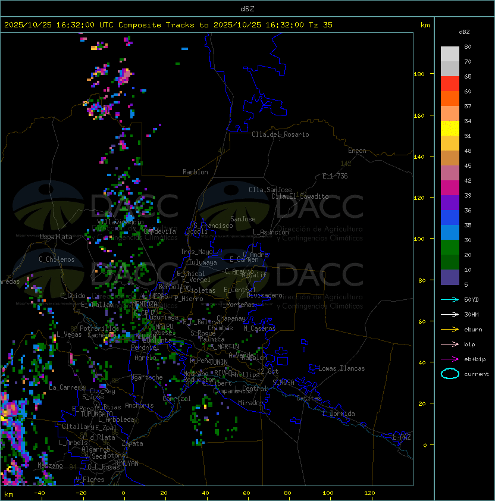The image size is (495, 501).
Task: Click the 'Tz 35' value in the header
Action: coord(321,25)
